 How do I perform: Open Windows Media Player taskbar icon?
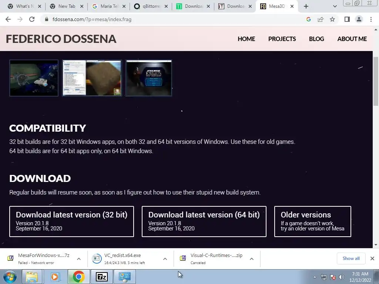click(55, 277)
